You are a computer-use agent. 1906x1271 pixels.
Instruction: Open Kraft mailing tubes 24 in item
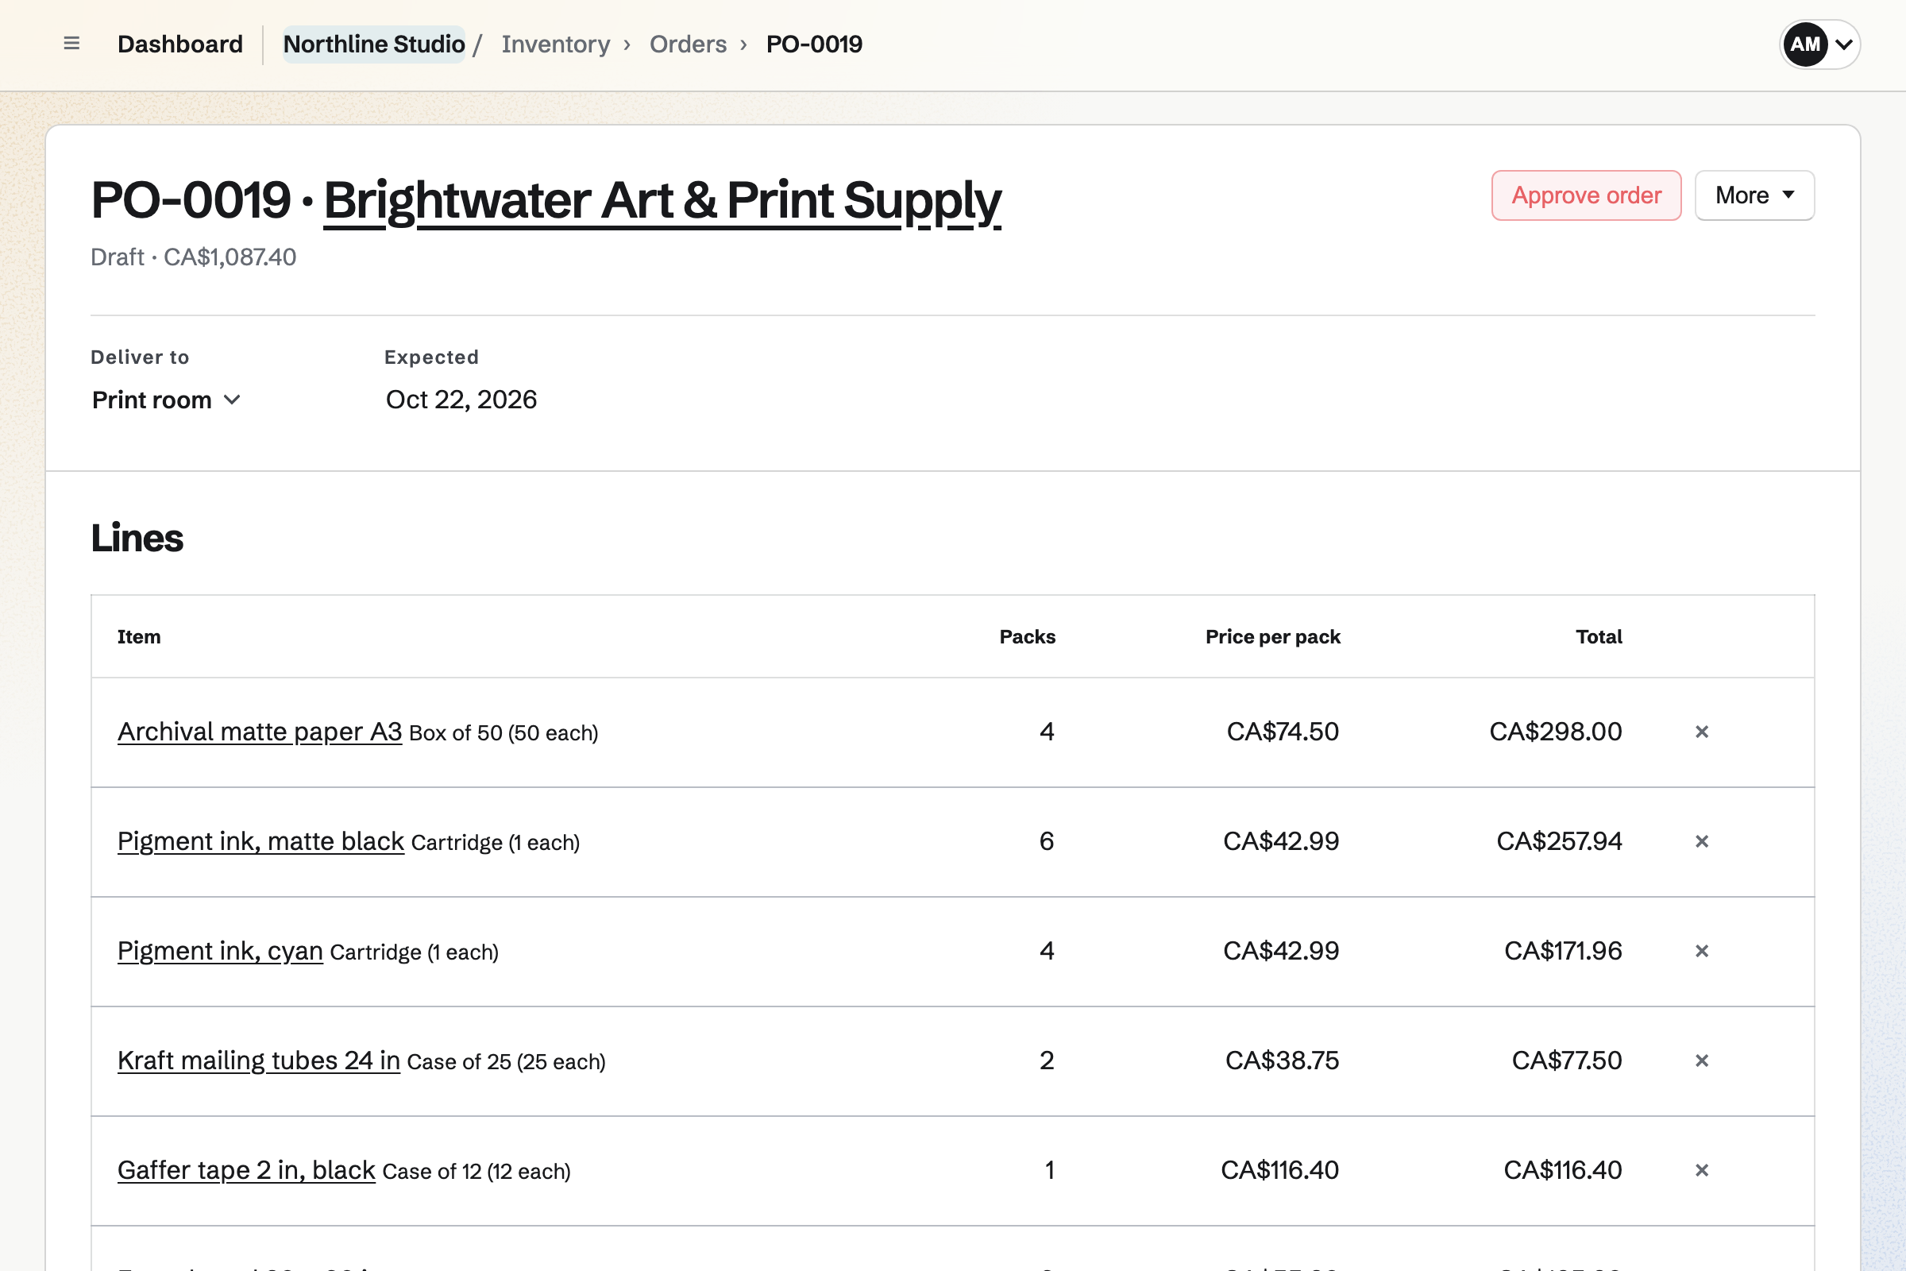click(x=259, y=1060)
